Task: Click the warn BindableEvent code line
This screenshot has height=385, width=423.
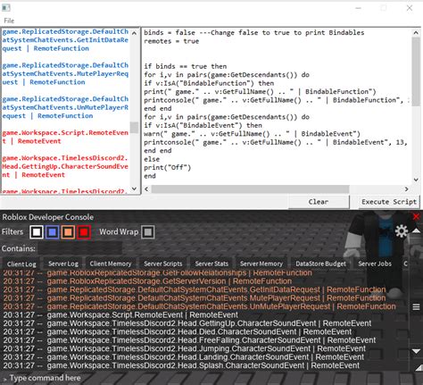Action: pos(252,134)
